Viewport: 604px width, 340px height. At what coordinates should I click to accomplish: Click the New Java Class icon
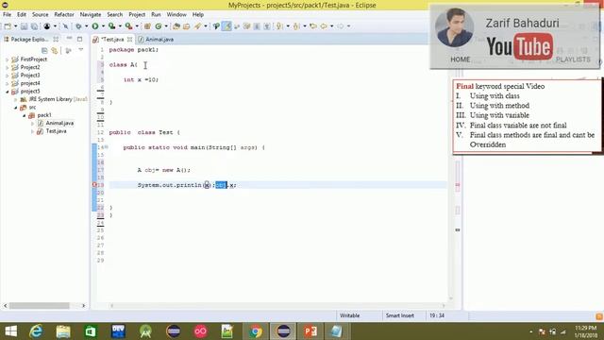coord(159,26)
